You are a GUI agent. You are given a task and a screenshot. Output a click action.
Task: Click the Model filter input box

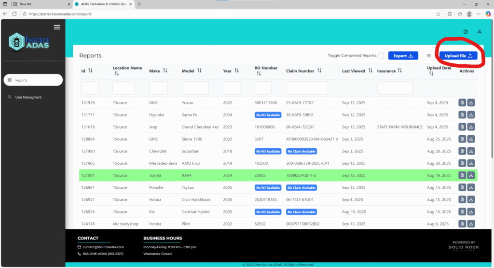[x=195, y=88]
